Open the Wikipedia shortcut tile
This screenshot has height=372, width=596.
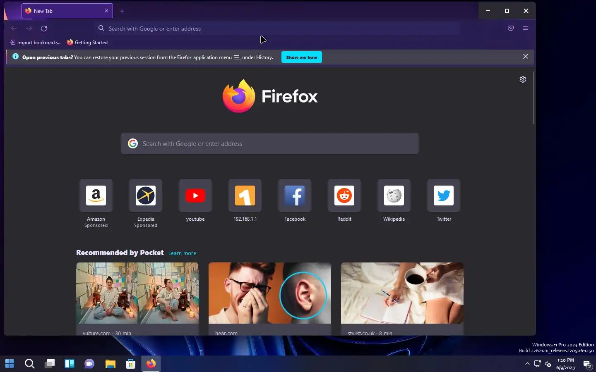click(394, 196)
